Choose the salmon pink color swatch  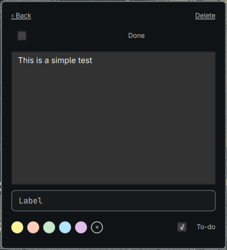[x=33, y=227]
